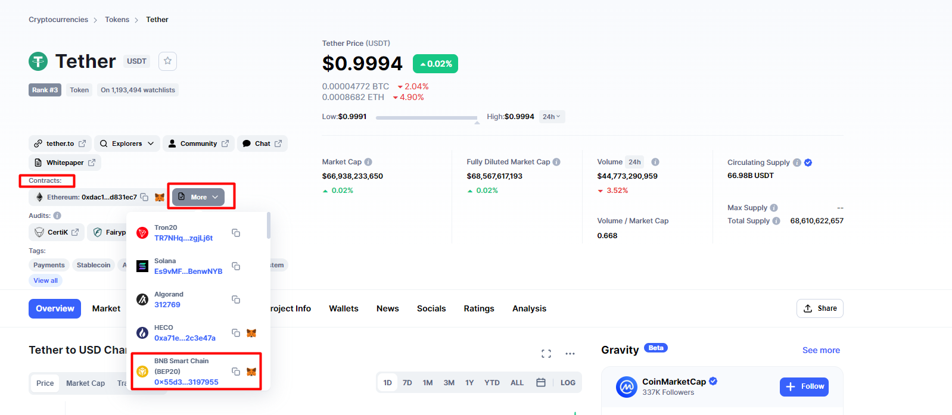Open the CertiK audit link
The width and height of the screenshot is (952, 415).
(x=57, y=232)
